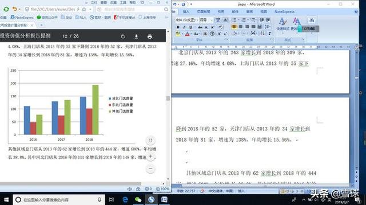Refresh the browser page with green icon
This screenshot has width=366, height=205.
[x=6, y=9]
